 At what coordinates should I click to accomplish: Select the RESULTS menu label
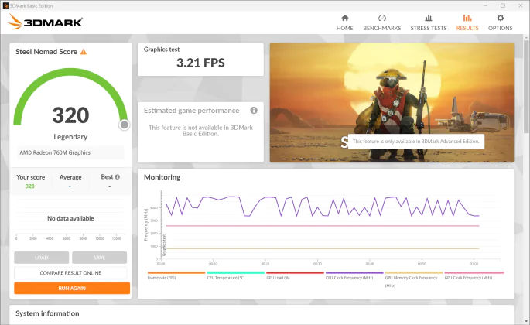pyautogui.click(x=467, y=28)
